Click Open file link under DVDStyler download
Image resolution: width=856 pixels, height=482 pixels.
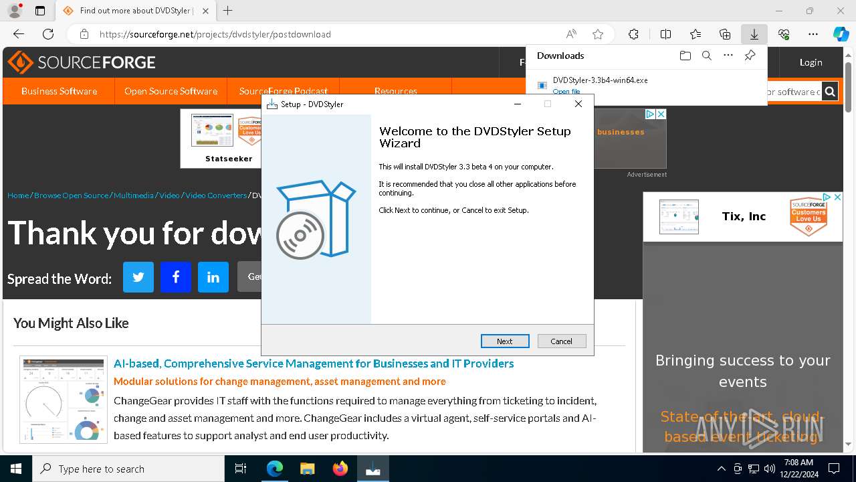tap(566, 92)
